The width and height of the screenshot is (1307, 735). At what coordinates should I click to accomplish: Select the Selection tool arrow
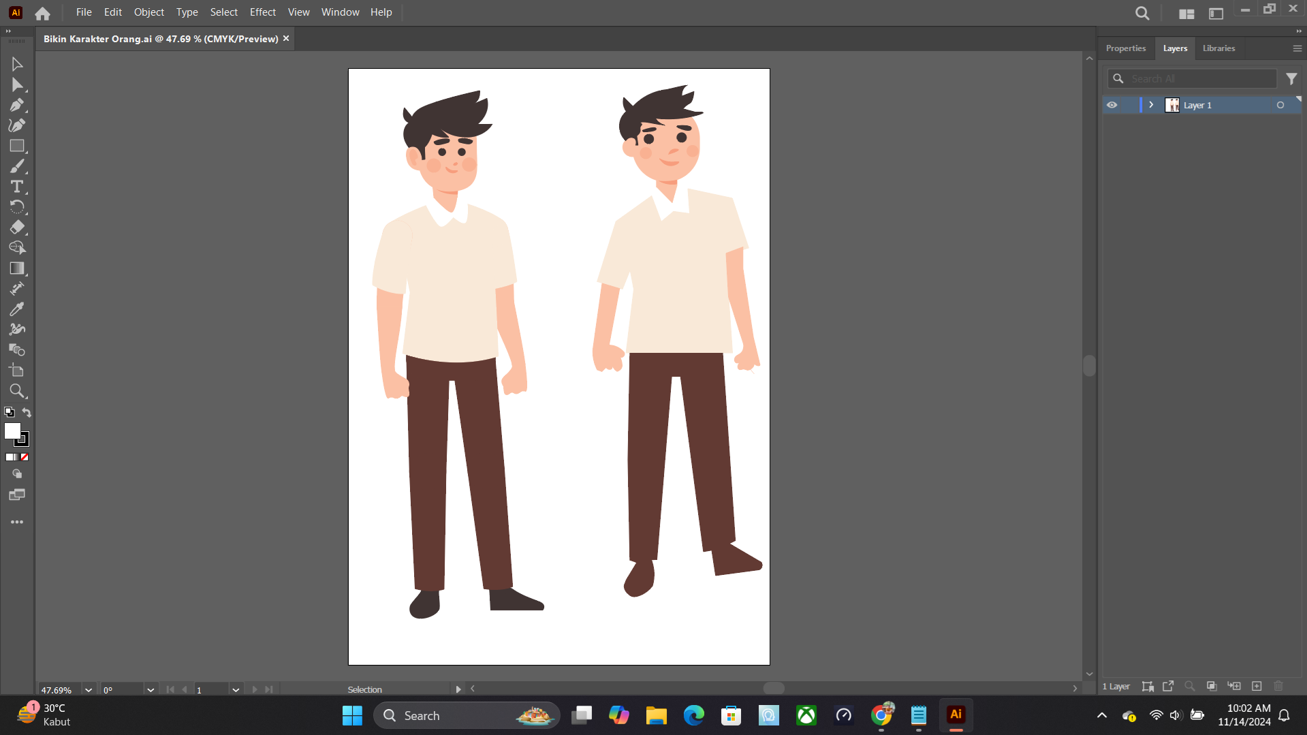tap(17, 64)
